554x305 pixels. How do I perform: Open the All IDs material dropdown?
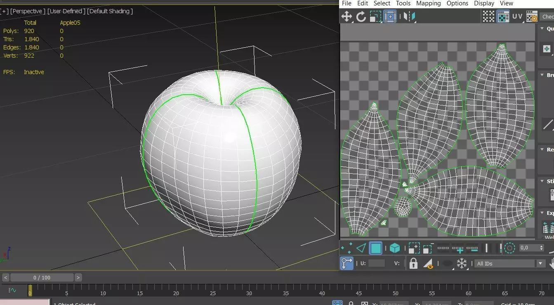coord(510,263)
